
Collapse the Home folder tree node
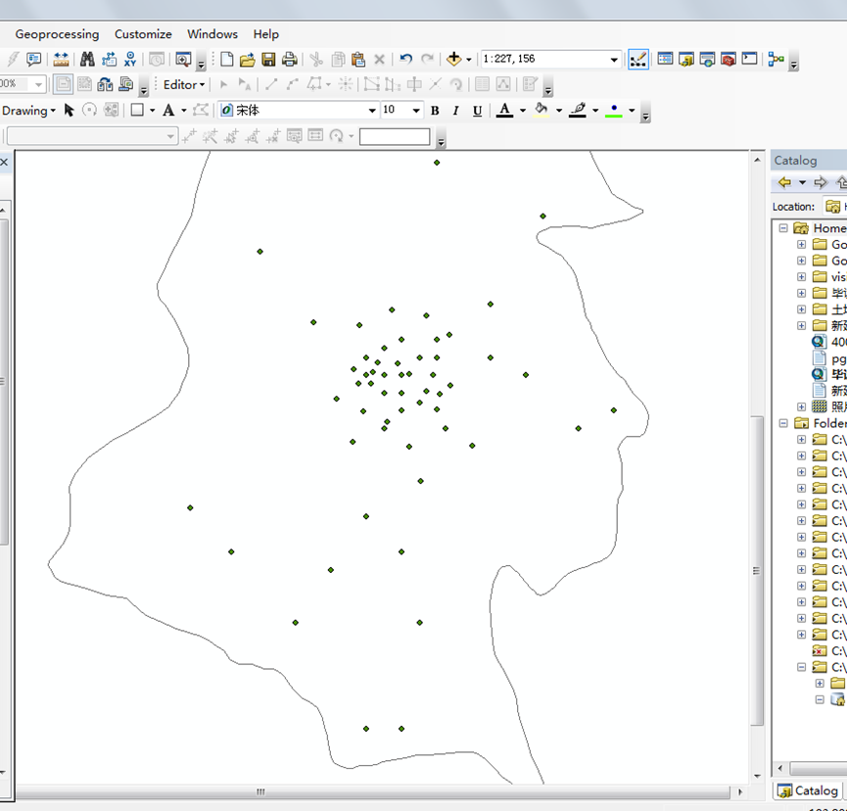point(783,228)
